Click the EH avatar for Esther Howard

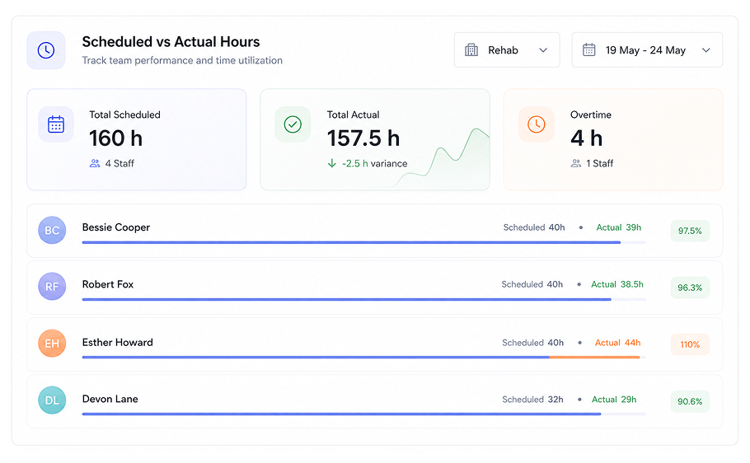click(52, 344)
